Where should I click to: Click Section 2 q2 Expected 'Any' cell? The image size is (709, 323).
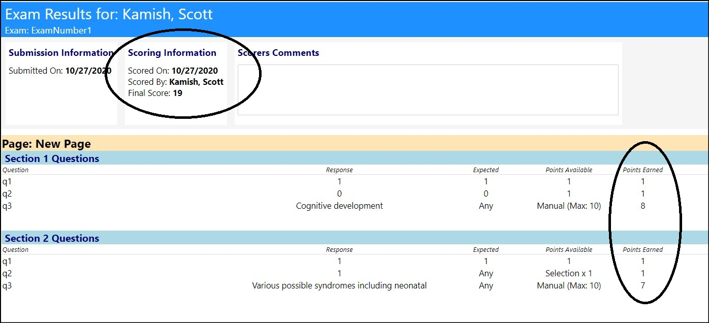click(486, 273)
